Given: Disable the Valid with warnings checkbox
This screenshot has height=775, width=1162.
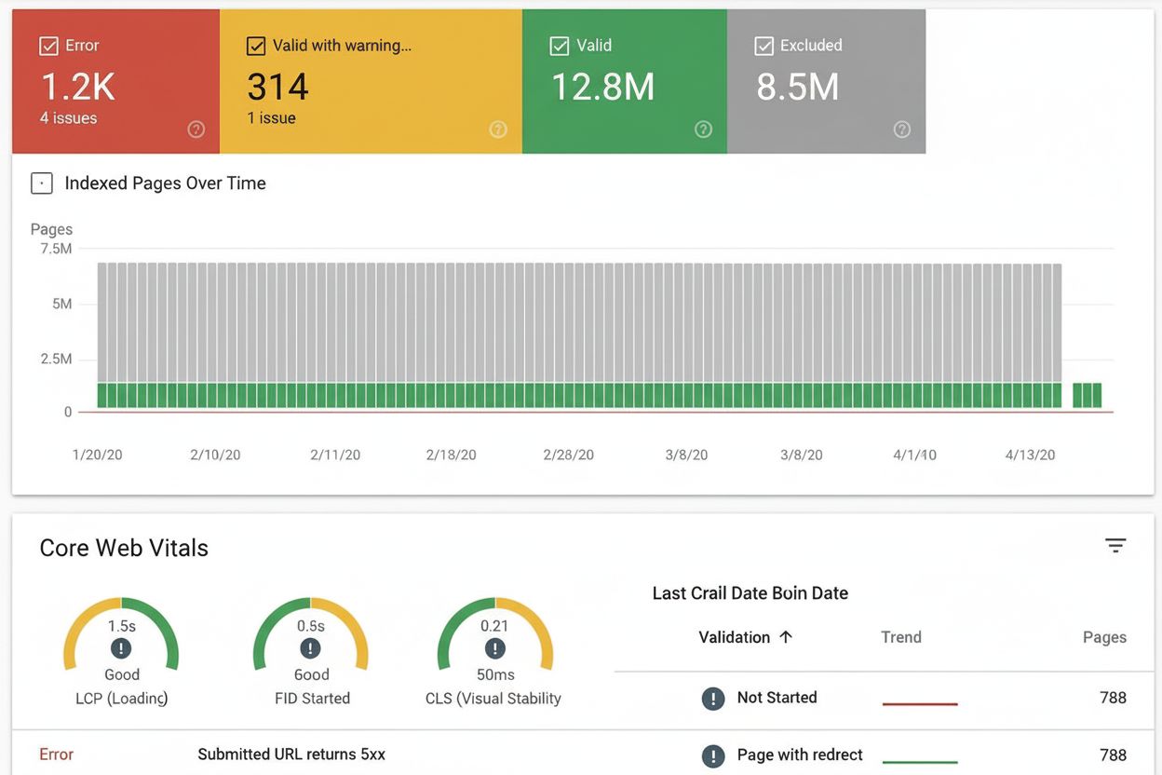Looking at the screenshot, I should coord(255,44).
